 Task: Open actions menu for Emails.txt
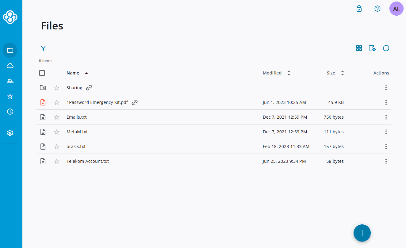pyautogui.click(x=386, y=117)
